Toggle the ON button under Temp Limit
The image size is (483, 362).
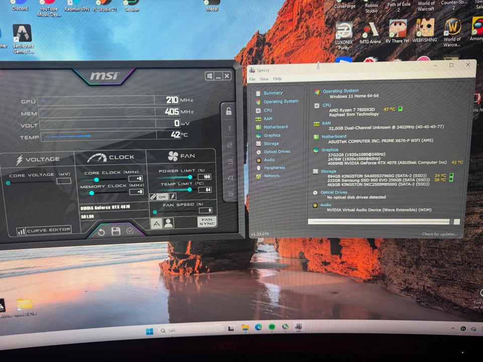163,197
